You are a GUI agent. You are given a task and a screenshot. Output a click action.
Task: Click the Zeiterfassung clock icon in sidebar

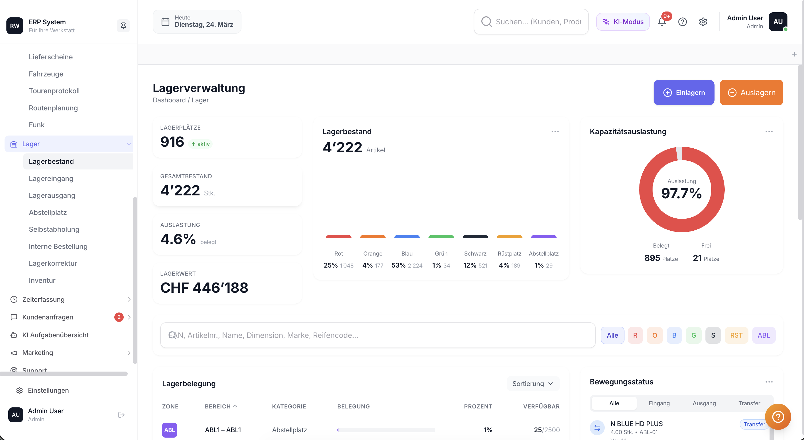coord(14,299)
